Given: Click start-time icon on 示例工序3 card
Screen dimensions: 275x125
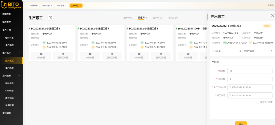Looking at the screenshot, I should click(x=142, y=43).
